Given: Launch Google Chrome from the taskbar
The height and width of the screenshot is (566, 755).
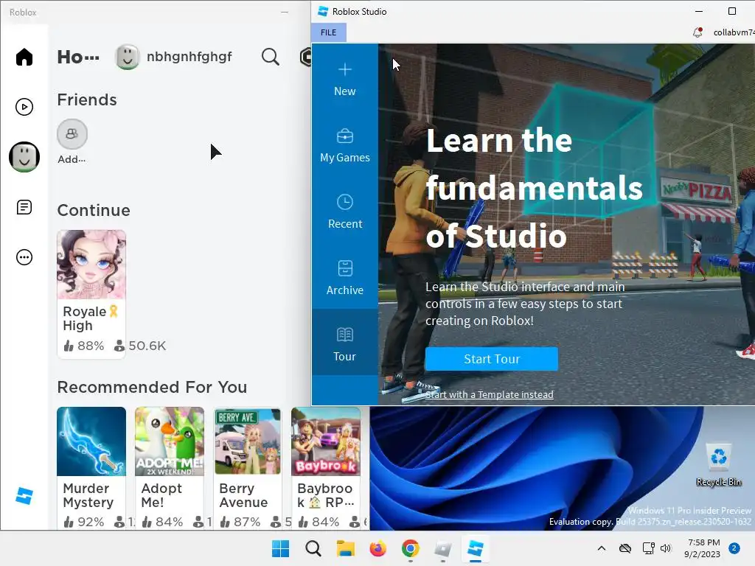Looking at the screenshot, I should pyautogui.click(x=410, y=548).
